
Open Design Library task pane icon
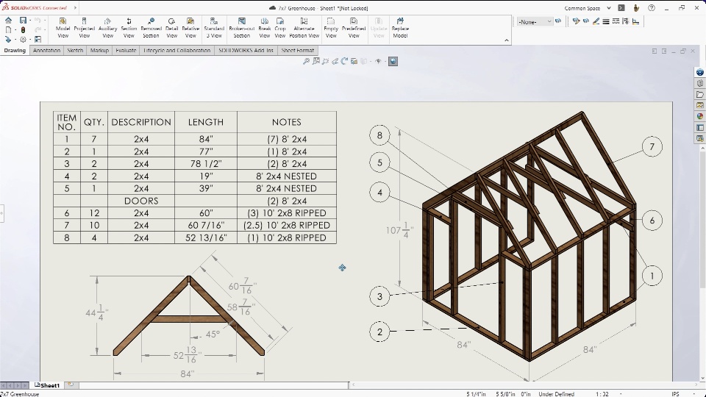(x=699, y=83)
